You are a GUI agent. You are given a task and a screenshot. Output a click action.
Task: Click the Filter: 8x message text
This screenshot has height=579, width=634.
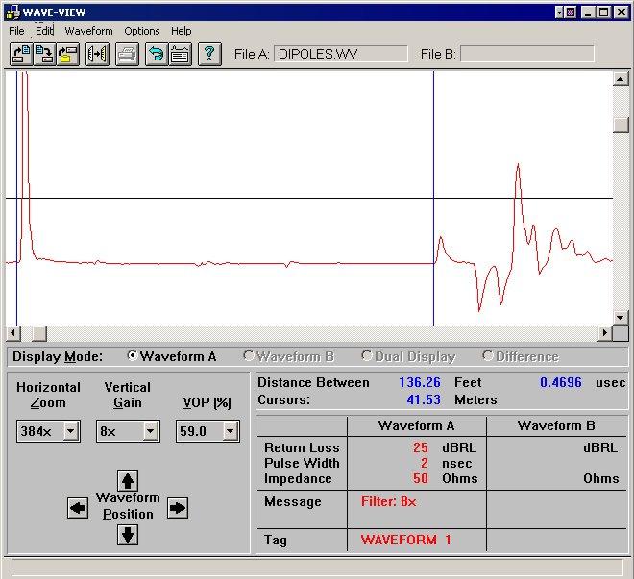pos(389,502)
